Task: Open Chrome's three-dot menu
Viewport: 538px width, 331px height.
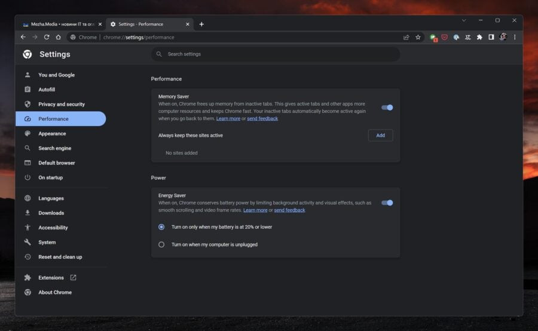Action: 515,37
